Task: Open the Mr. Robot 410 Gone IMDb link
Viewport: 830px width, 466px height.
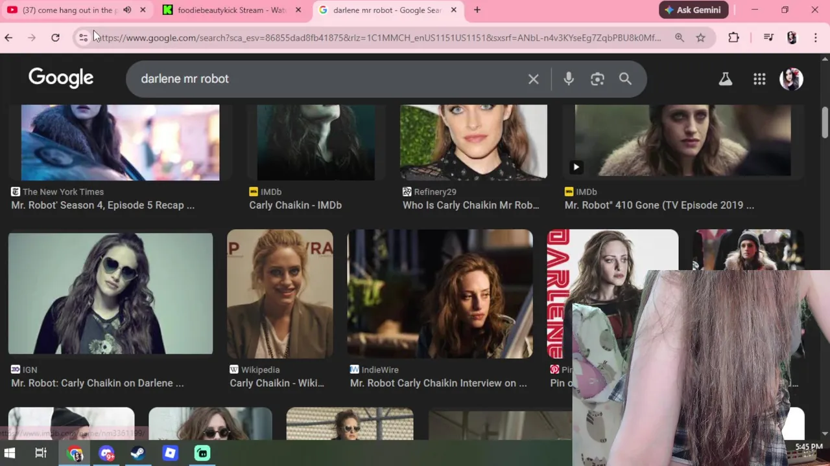Action: (x=659, y=205)
